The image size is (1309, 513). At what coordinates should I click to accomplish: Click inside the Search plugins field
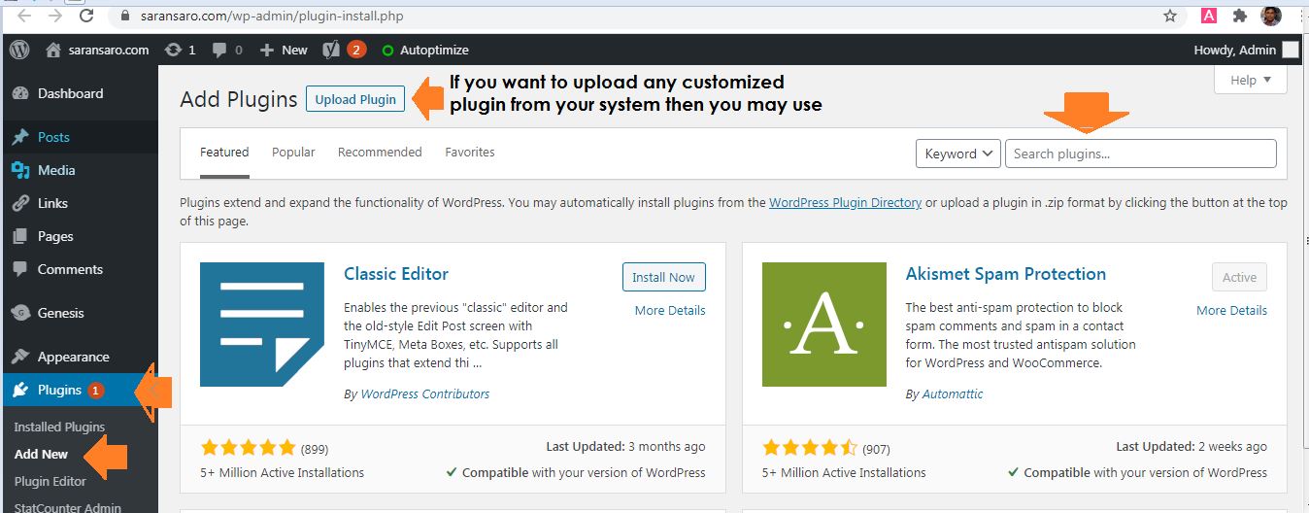click(x=1140, y=154)
